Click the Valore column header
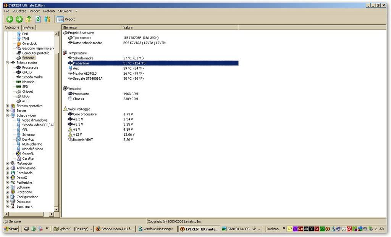391x237 pixels. pyautogui.click(x=128, y=28)
